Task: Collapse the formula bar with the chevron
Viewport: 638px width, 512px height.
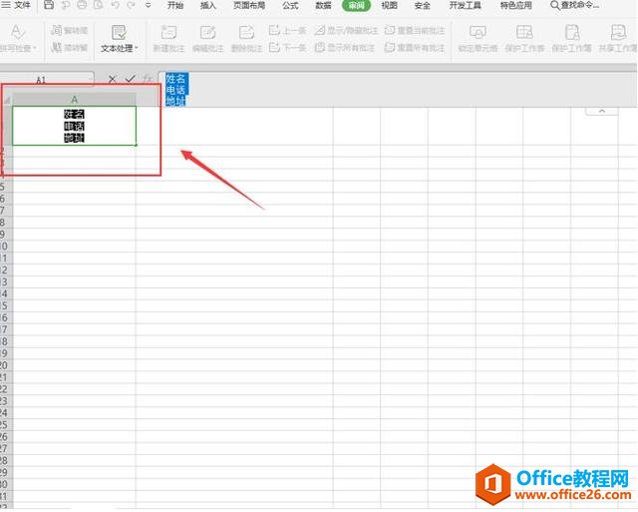Action: (601, 111)
